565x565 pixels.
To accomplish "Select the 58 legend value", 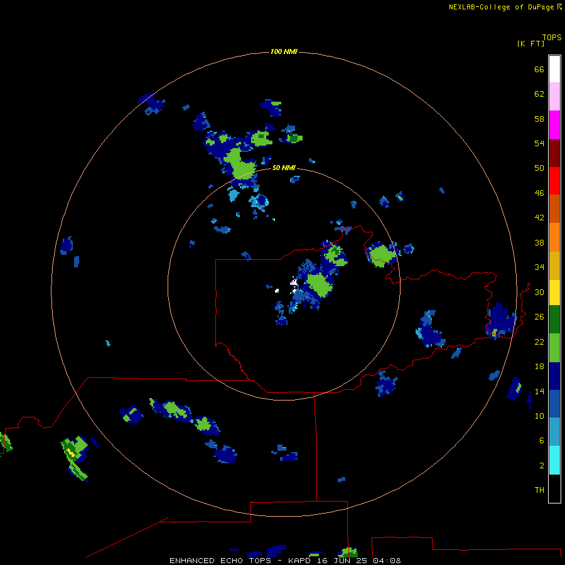I will [x=539, y=119].
